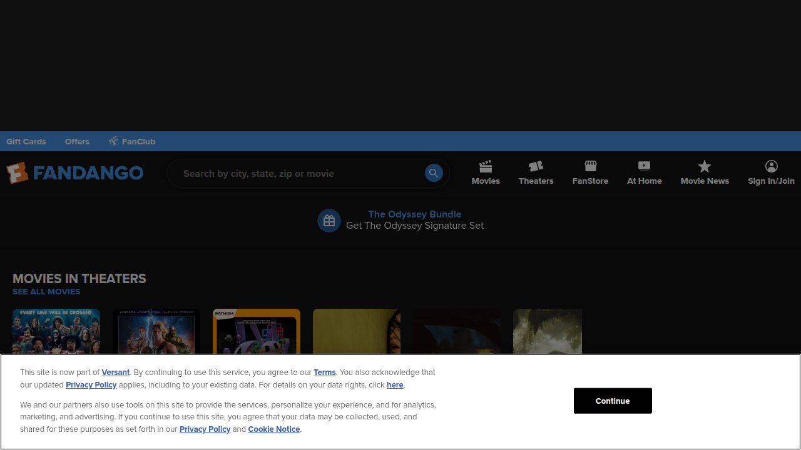Open Sign In/Join
Image resolution: width=801 pixels, height=450 pixels.
pyautogui.click(x=771, y=173)
